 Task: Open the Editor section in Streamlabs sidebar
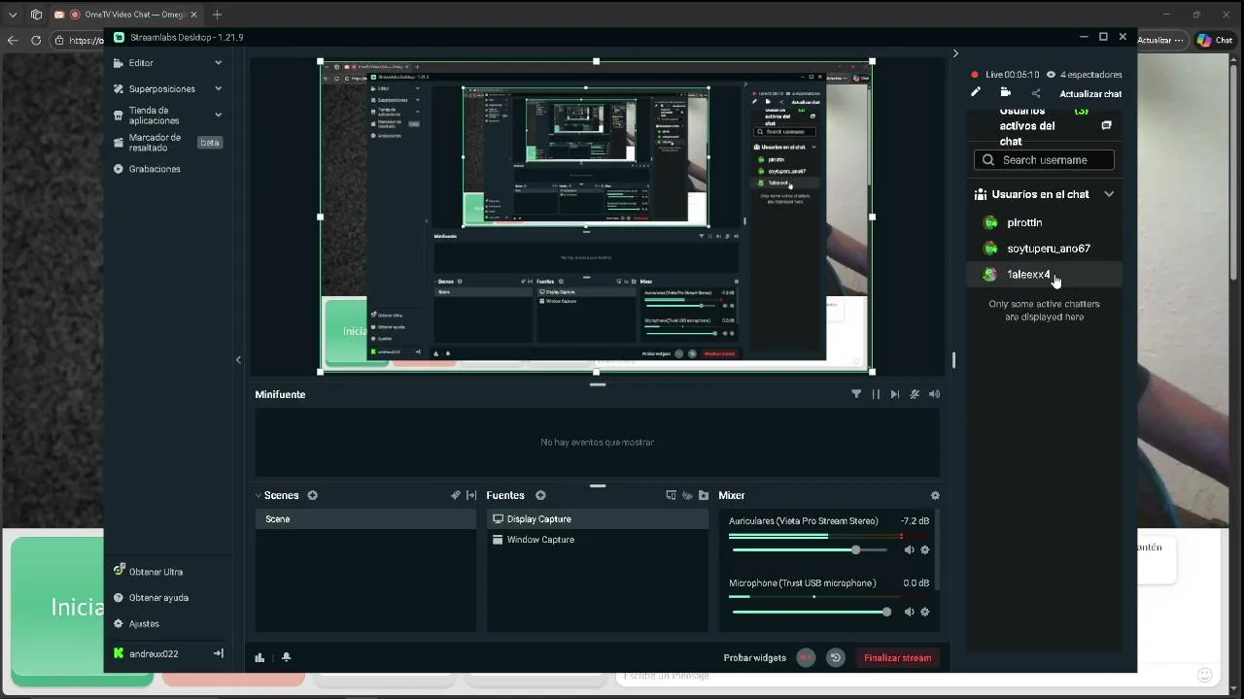point(141,63)
